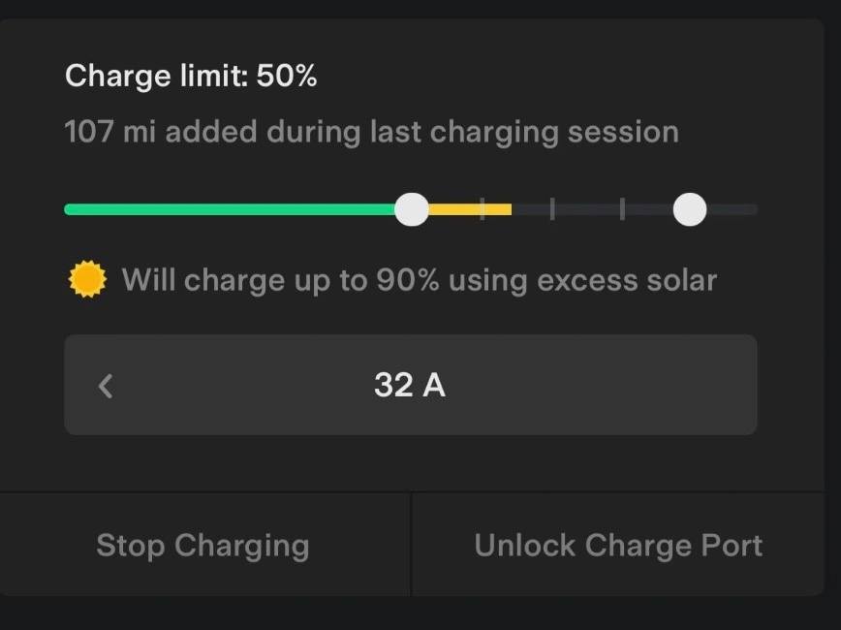Click the slider track right of solar handle
841x630 pixels.
[733, 208]
